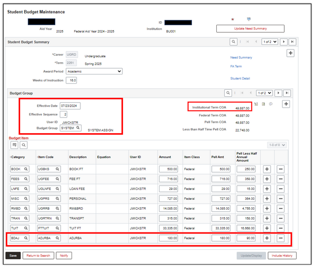Click Institutional Term COA value 49,887.00
314x268 pixels.
(242, 108)
